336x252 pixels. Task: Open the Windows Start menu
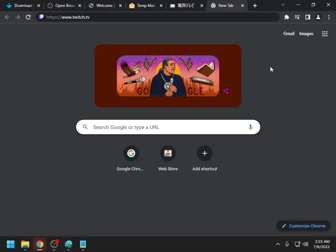10,244
